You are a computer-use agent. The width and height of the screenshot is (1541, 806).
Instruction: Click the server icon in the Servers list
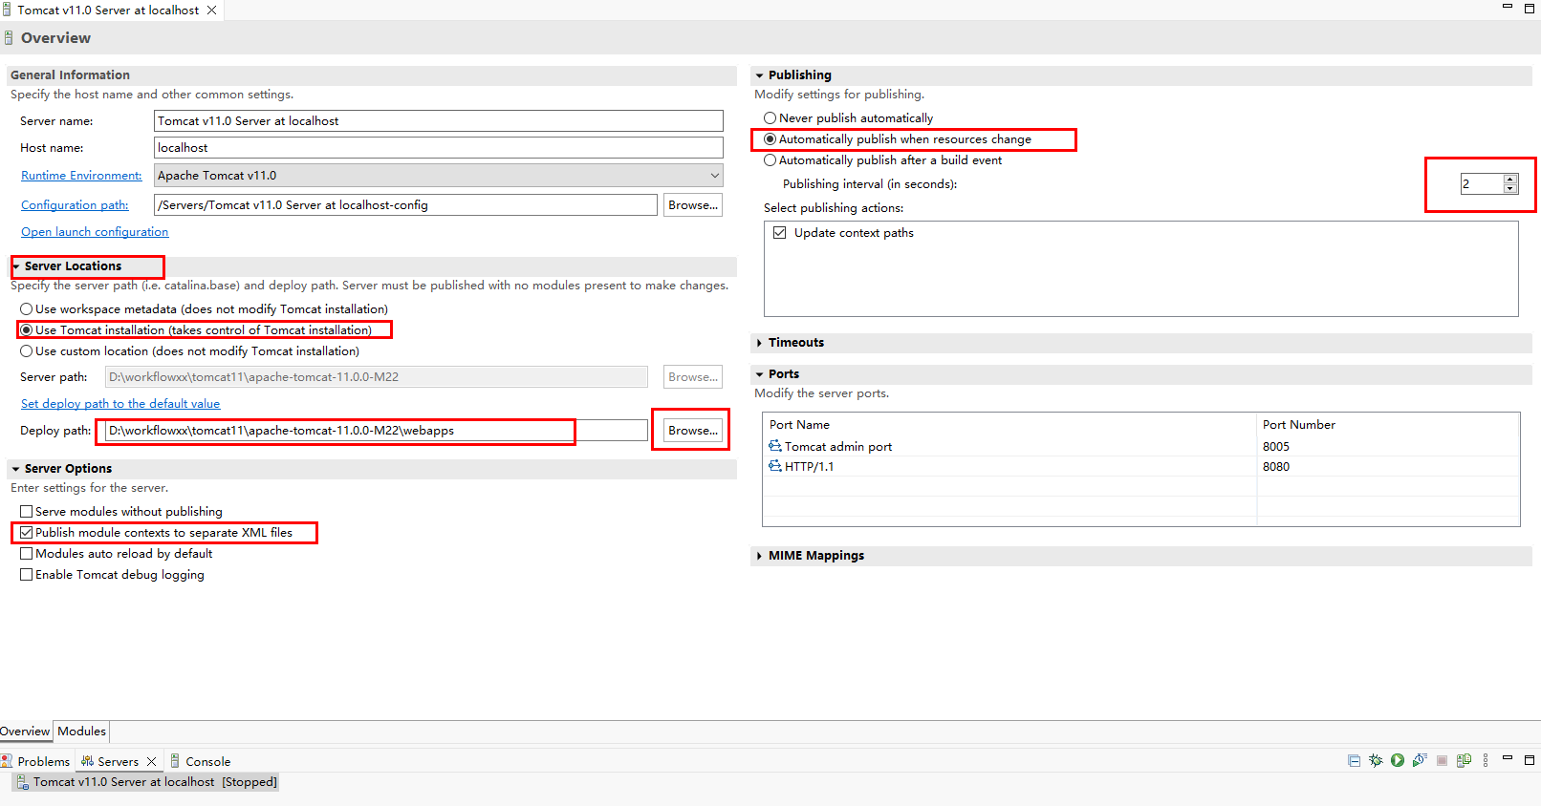[x=22, y=782]
